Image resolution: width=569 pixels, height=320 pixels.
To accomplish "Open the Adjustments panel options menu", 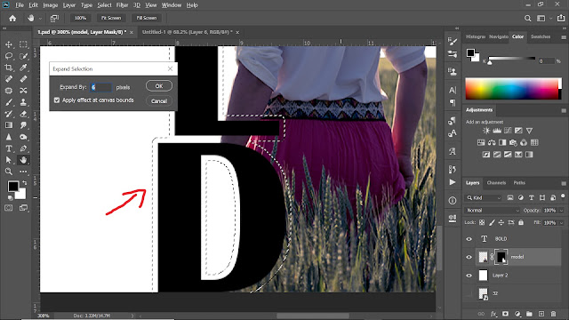I will [x=563, y=110].
